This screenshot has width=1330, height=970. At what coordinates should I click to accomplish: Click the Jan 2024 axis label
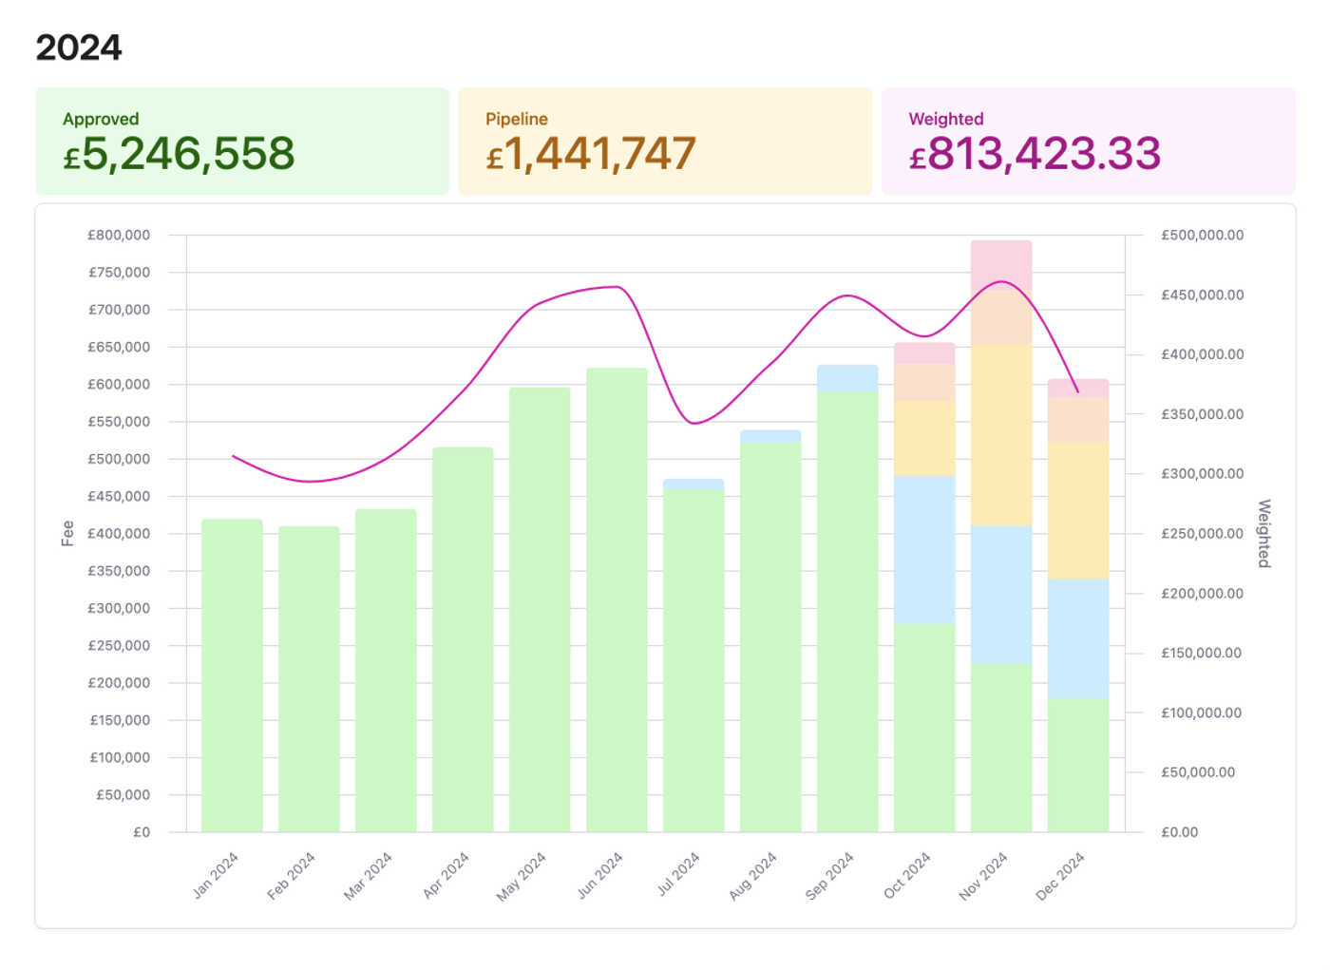pyautogui.click(x=216, y=874)
